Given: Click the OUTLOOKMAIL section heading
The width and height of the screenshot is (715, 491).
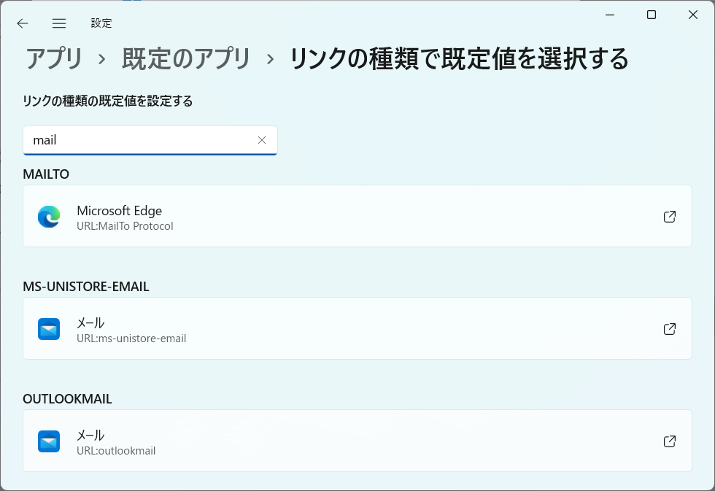Looking at the screenshot, I should (x=67, y=399).
